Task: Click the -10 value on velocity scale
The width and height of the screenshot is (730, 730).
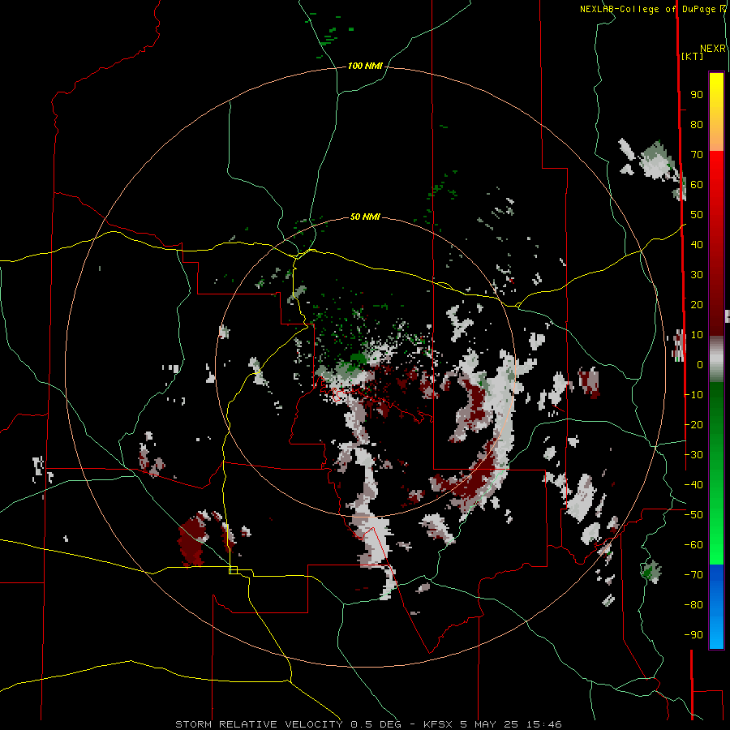Action: point(693,395)
